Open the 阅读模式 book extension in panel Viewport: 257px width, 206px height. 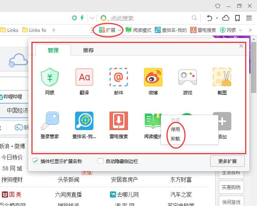(x=152, y=121)
